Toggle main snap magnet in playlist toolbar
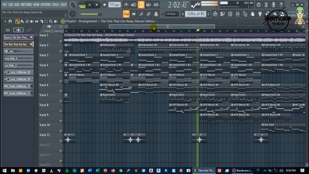Viewport: 309px width, 174px height. pyautogui.click(x=10, y=21)
